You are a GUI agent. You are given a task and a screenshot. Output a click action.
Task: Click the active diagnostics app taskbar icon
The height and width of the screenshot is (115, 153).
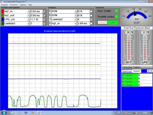(39, 113)
